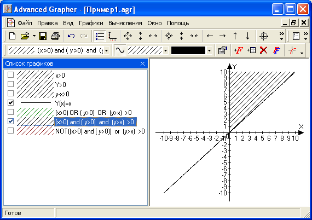Enable the green OR inequality checkbox
Image resolution: width=312 pixels, height=220 pixels.
pyautogui.click(x=10, y=112)
